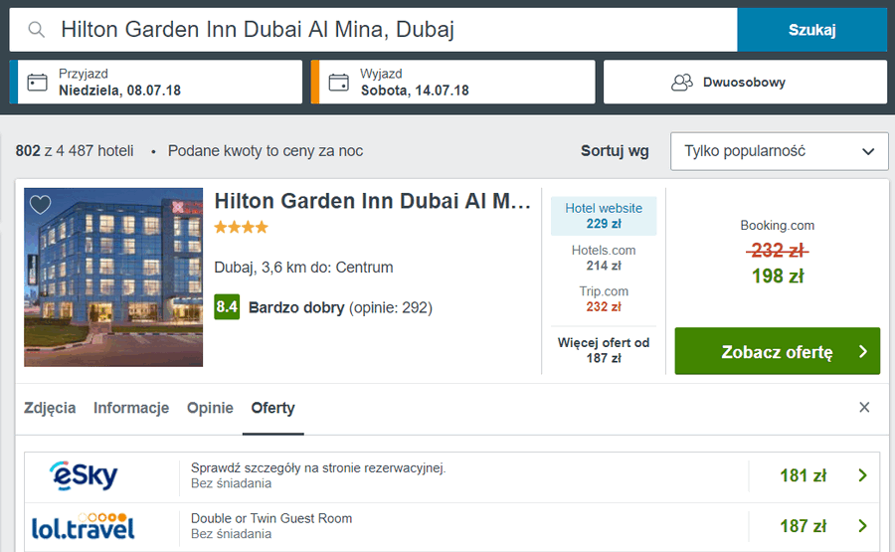895x552 pixels.
Task: Open the Opinie tab
Action: click(x=210, y=408)
